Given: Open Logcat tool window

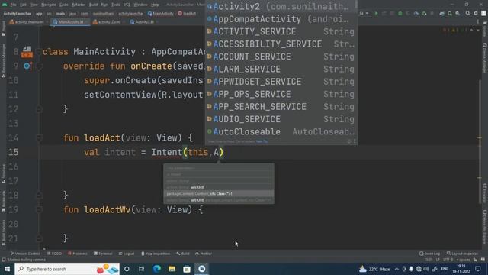Looking at the screenshot, I should 127,254.
